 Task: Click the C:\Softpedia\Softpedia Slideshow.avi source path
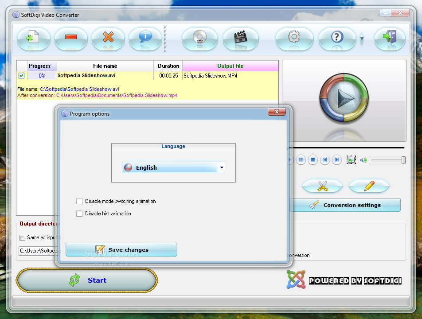[79, 89]
